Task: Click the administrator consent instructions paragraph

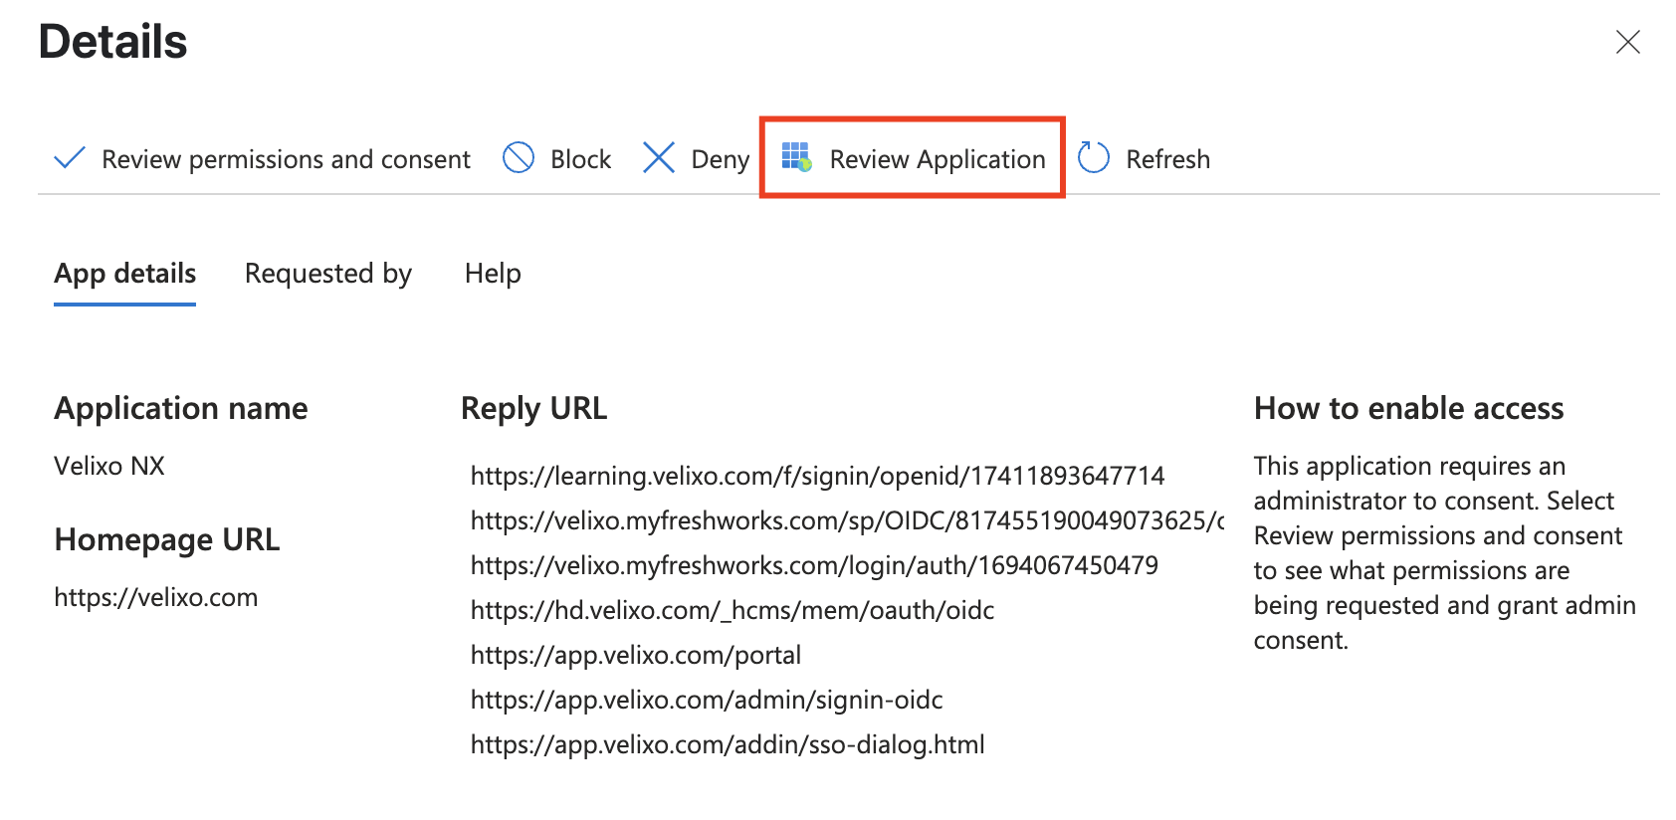Action: 1445,552
